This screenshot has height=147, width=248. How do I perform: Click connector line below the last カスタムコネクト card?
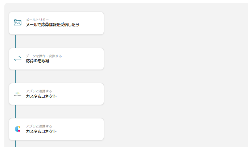(15, 144)
